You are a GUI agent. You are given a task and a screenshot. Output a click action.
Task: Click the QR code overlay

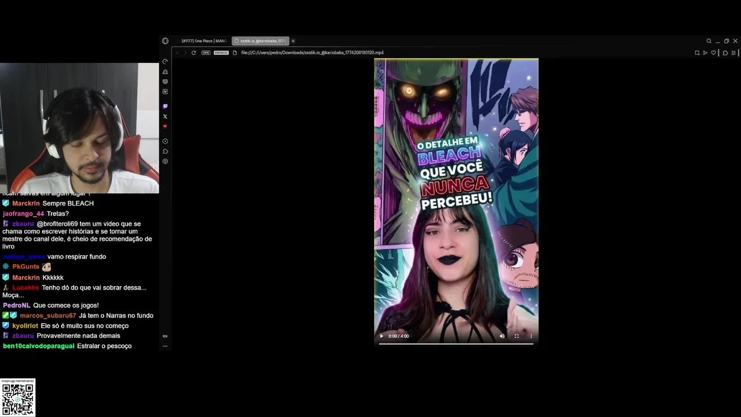click(18, 398)
